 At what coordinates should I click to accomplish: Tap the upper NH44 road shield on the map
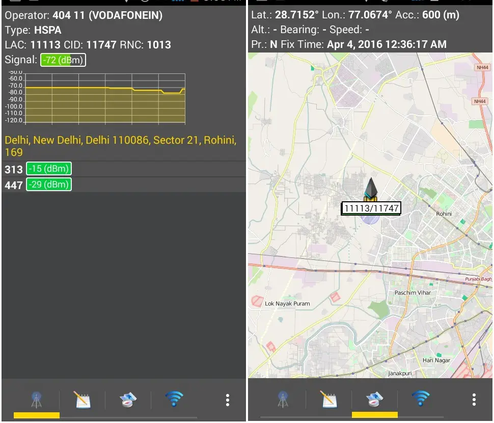click(482, 67)
